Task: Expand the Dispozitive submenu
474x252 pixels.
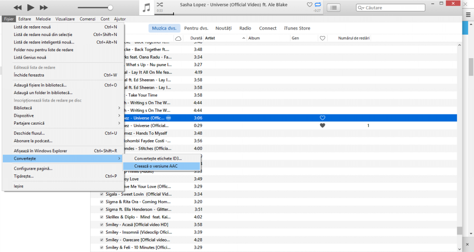Action: point(63,116)
